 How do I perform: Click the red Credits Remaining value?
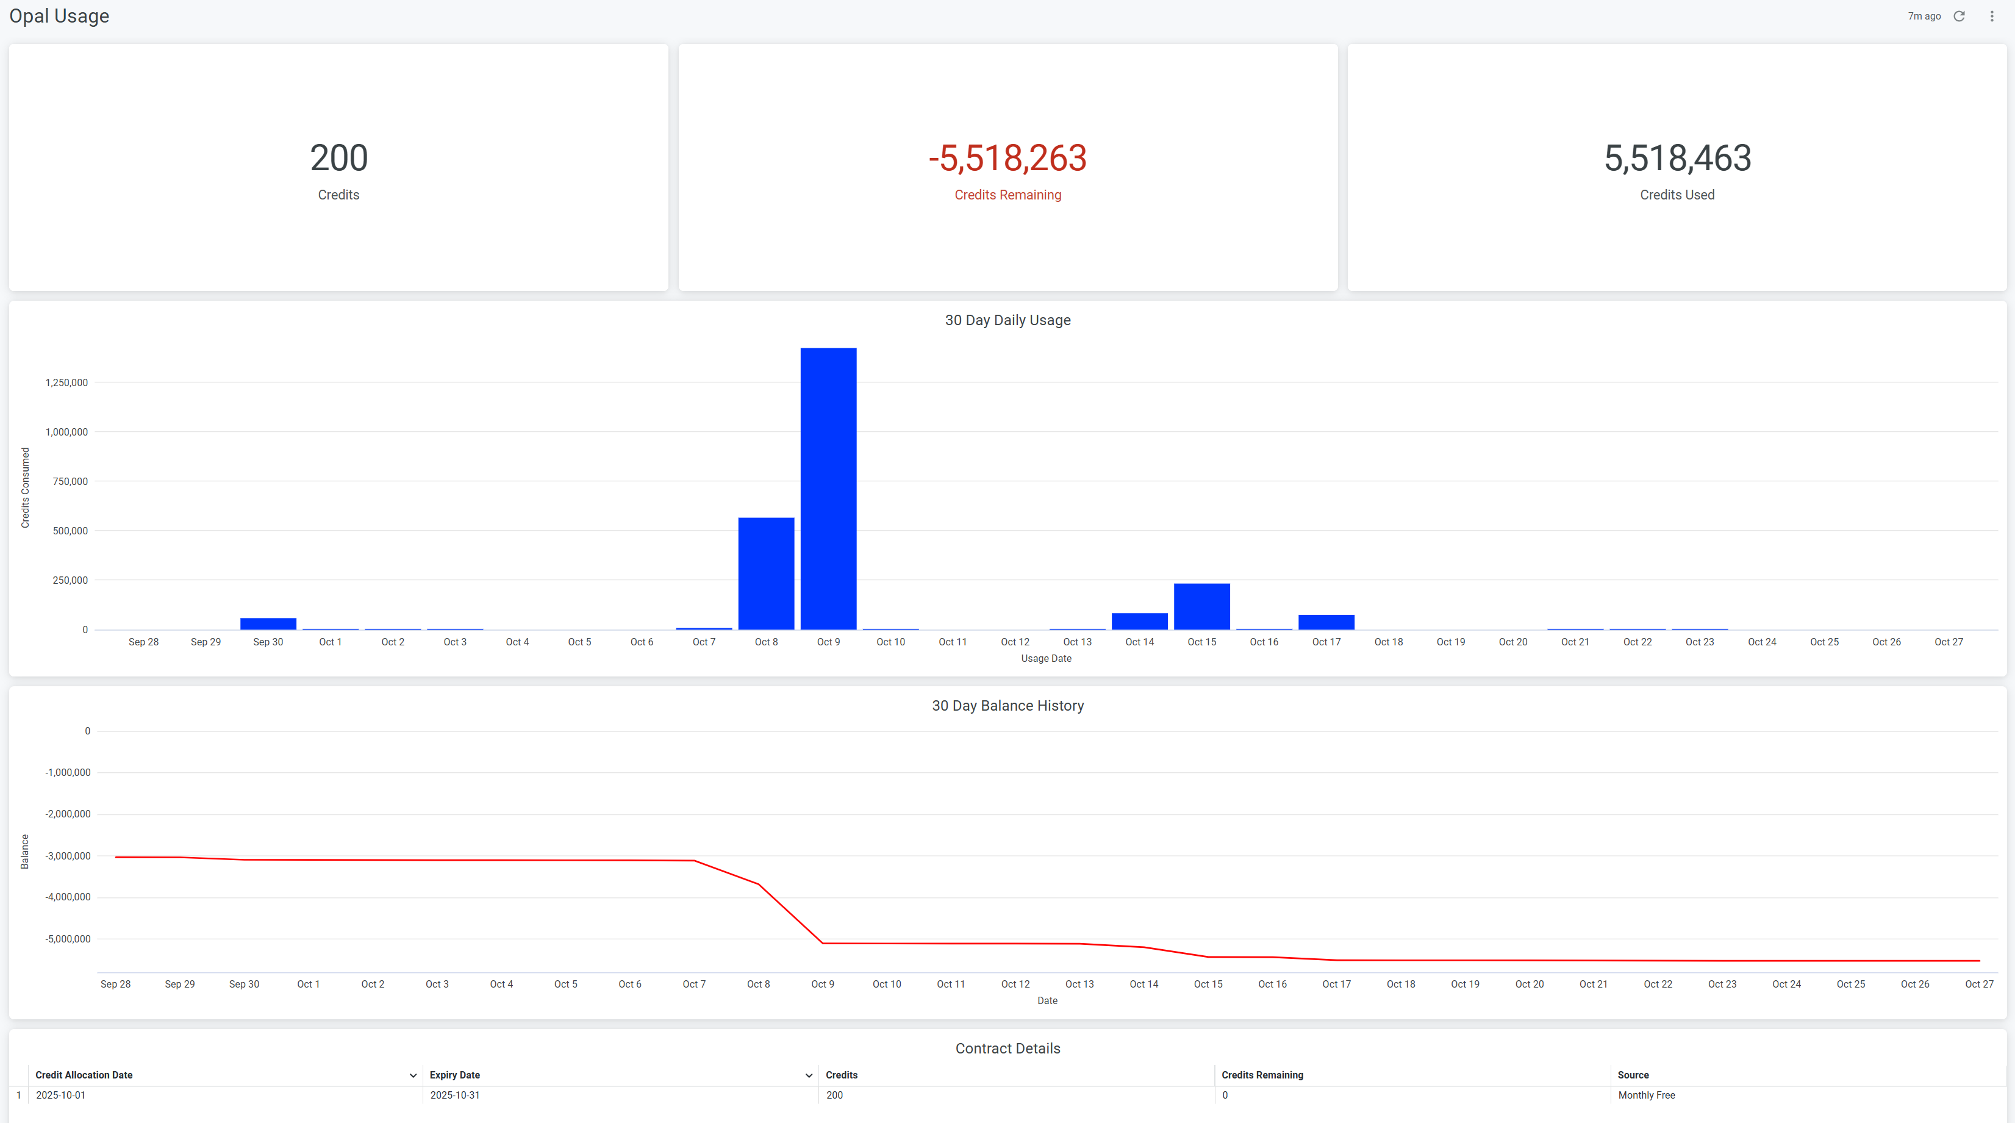coord(1008,159)
